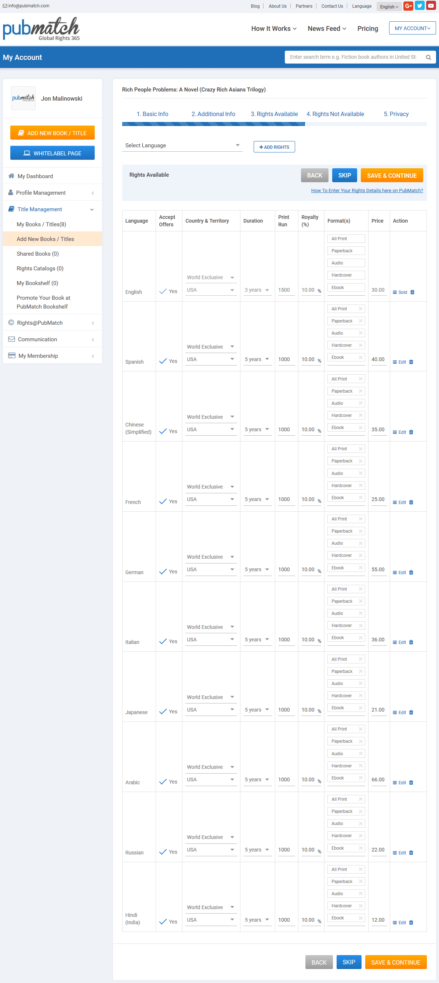Image resolution: width=439 pixels, height=983 pixels.
Task: Toggle Accept Offers for Japanese
Action: (163, 712)
